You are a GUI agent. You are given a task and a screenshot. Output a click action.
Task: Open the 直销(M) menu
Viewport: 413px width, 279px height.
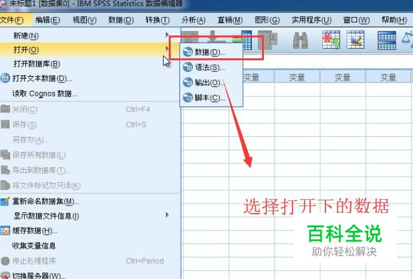click(x=230, y=20)
